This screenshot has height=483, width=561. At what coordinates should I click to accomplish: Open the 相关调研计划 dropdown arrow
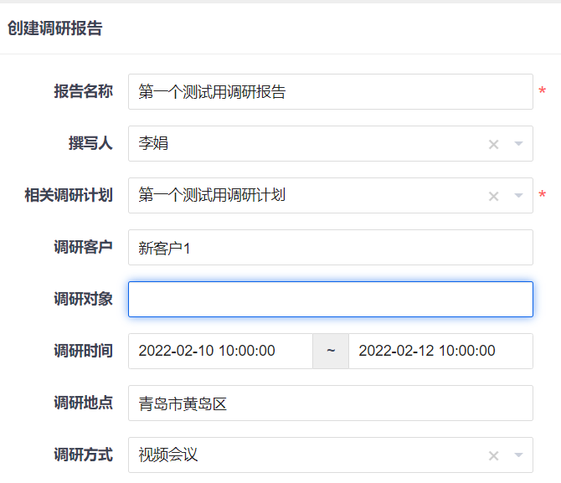click(518, 196)
